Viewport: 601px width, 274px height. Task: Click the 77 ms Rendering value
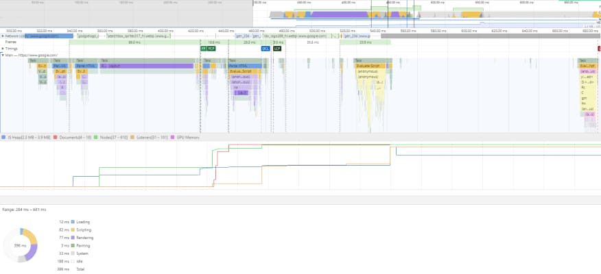click(64, 238)
